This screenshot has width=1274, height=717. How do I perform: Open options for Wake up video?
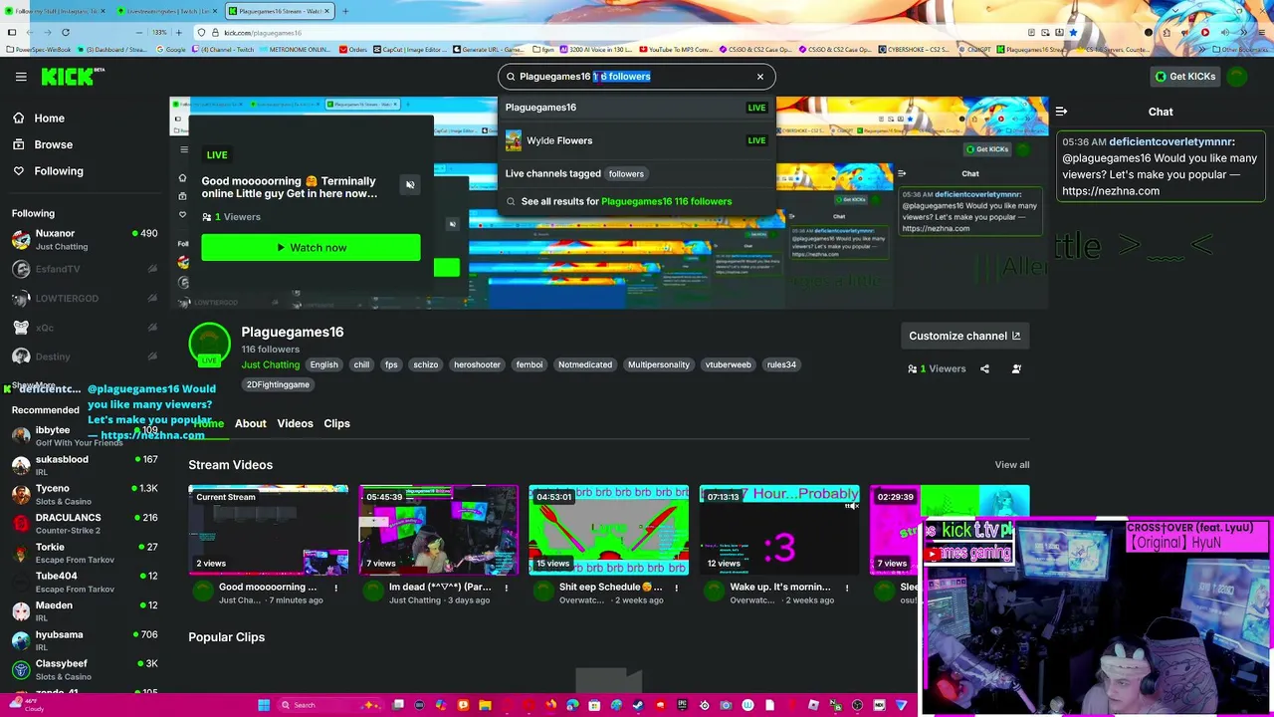(x=847, y=588)
